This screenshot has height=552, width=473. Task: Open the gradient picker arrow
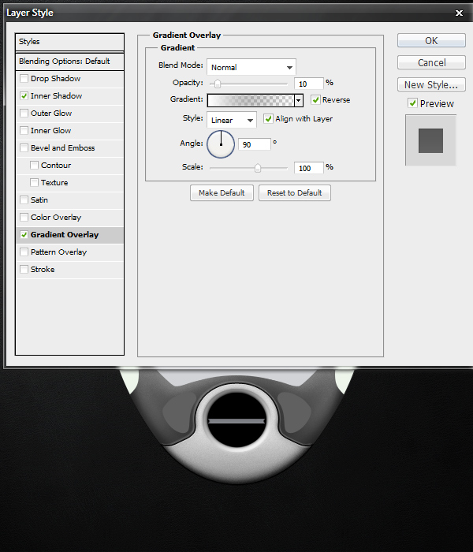coord(299,100)
